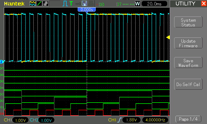This screenshot has width=207, height=124.
Task: Click the floppy disk save icon
Action: pyautogui.click(x=84, y=4)
